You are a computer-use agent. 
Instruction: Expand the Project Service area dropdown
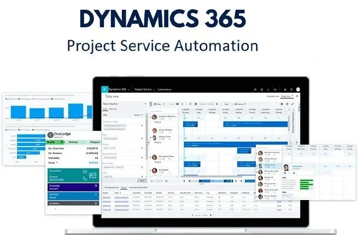155,89
